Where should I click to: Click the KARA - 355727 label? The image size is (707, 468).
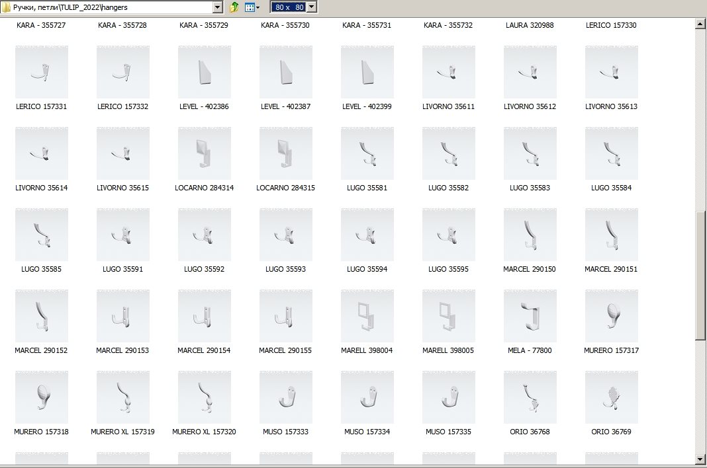[41, 25]
